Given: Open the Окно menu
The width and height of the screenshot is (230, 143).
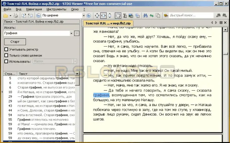Looking at the screenshot, I should click(x=75, y=9).
